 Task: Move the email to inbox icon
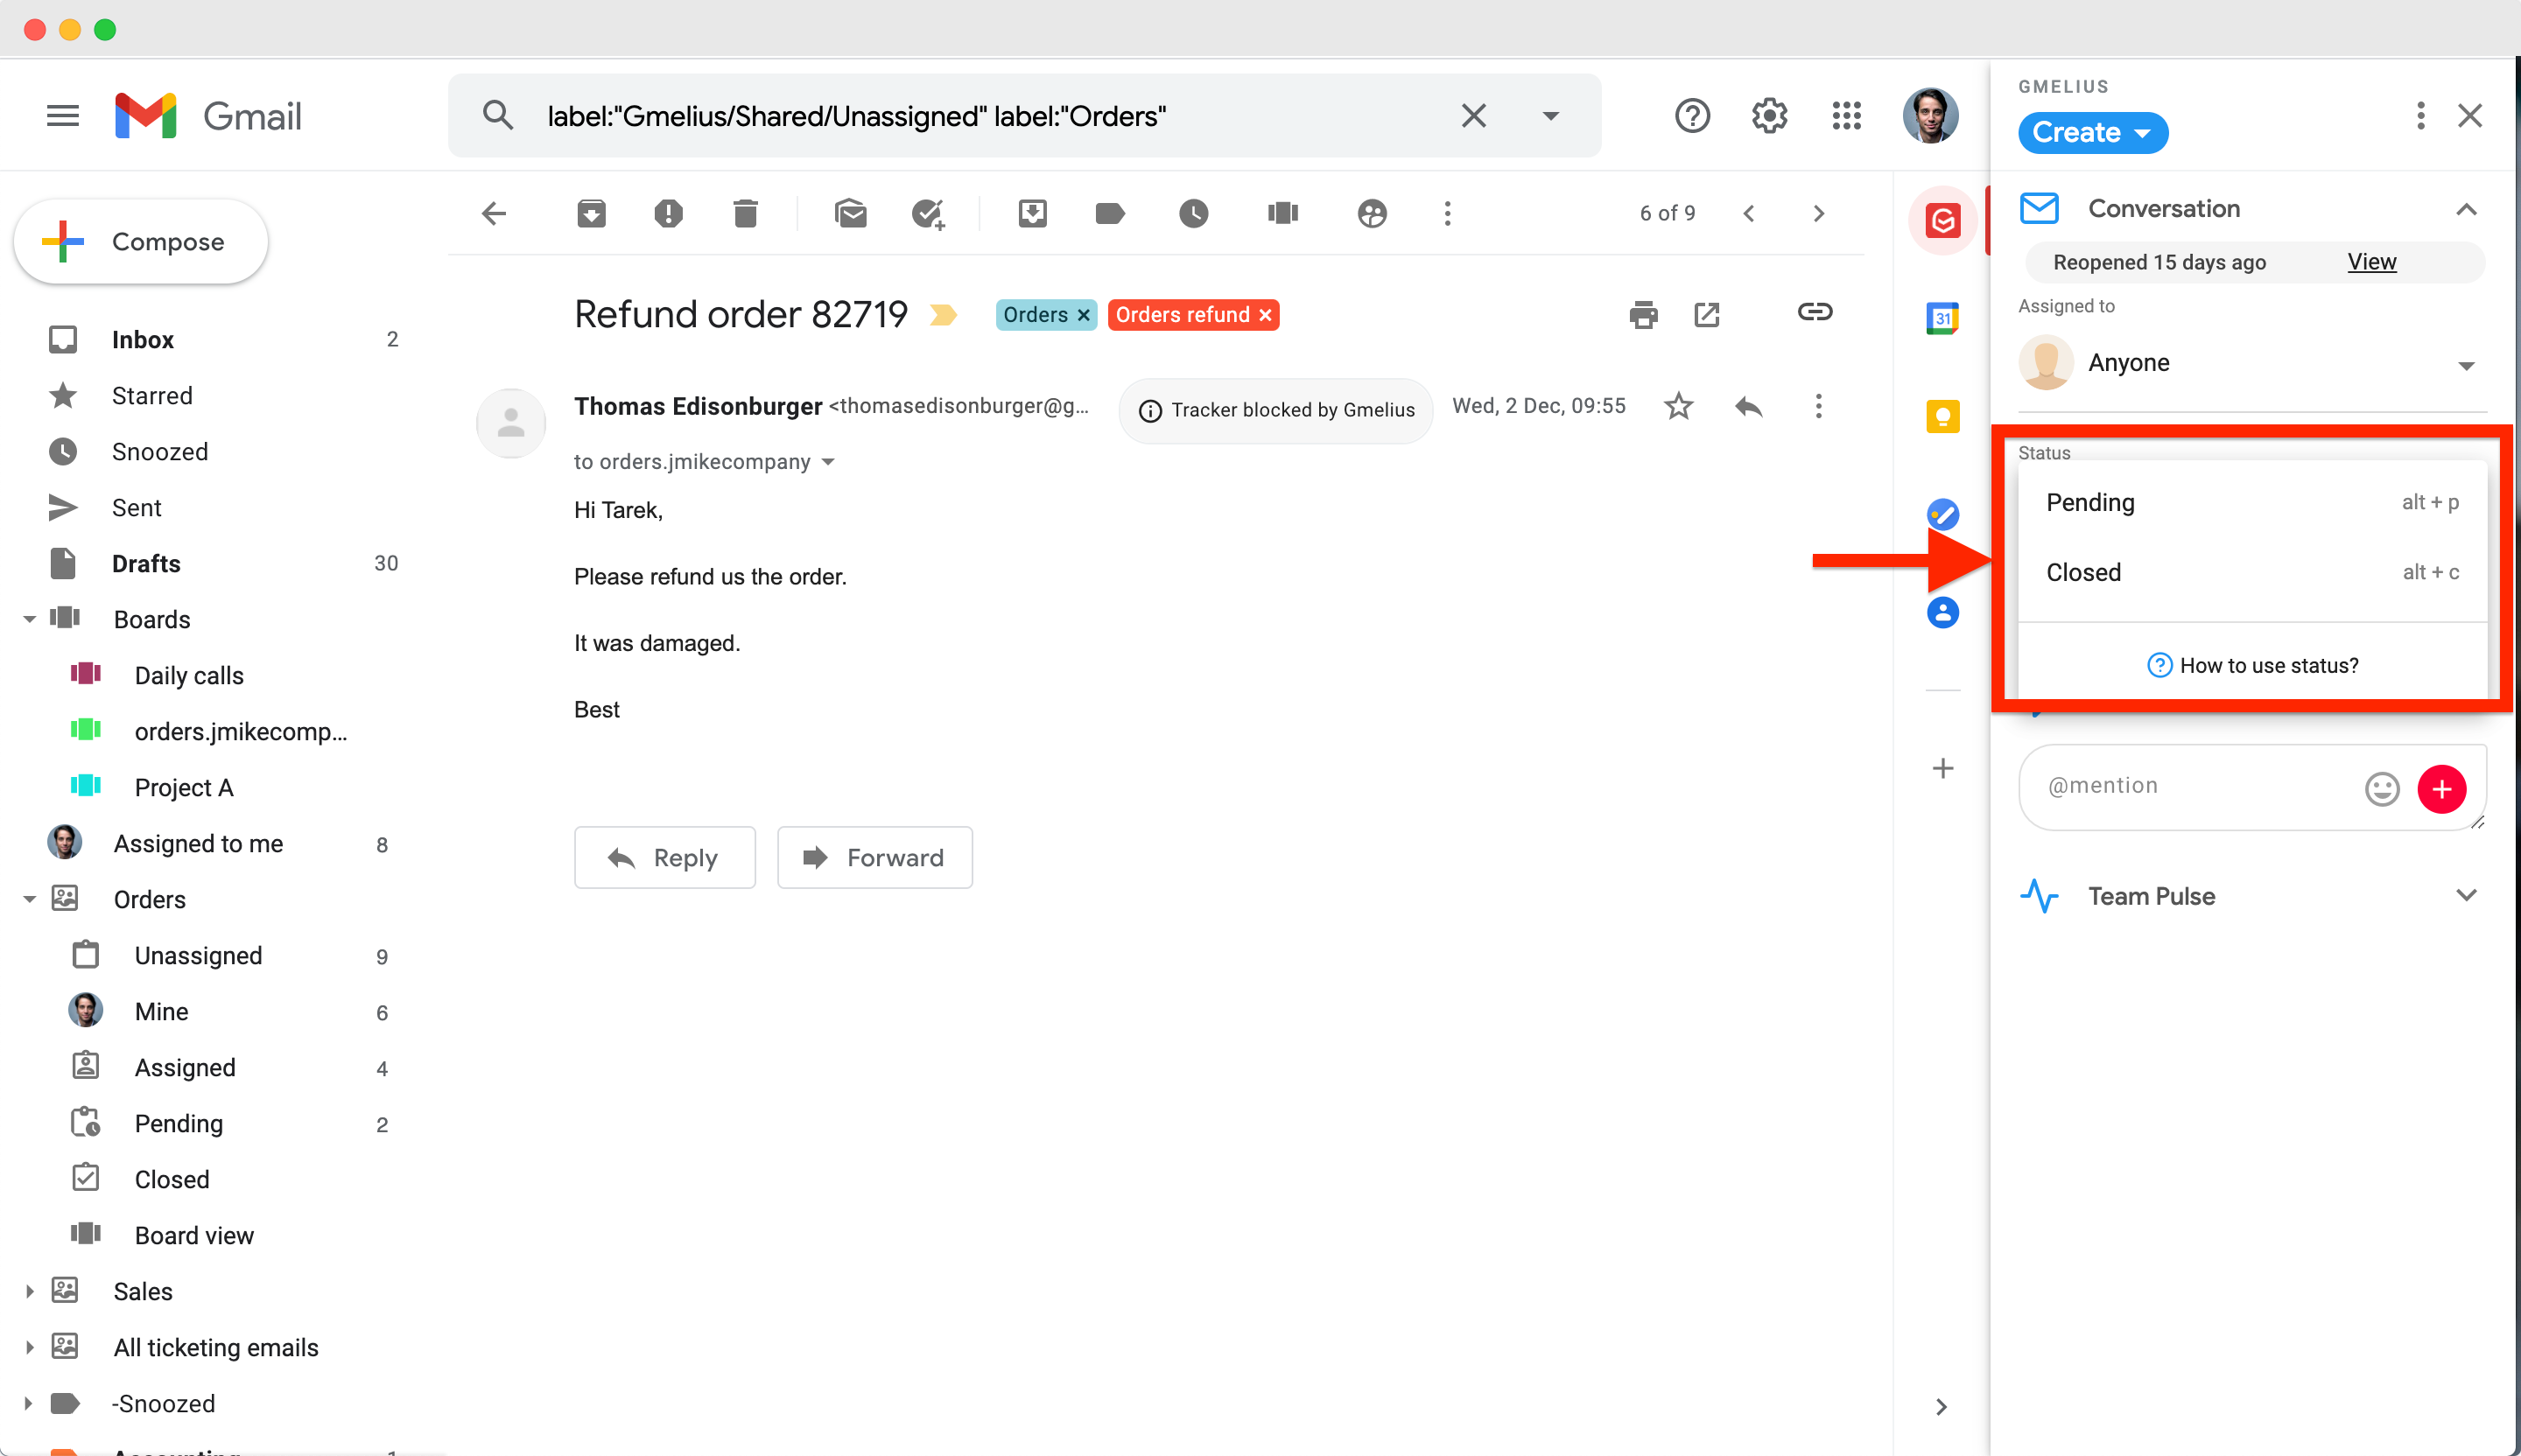pyautogui.click(x=1032, y=213)
